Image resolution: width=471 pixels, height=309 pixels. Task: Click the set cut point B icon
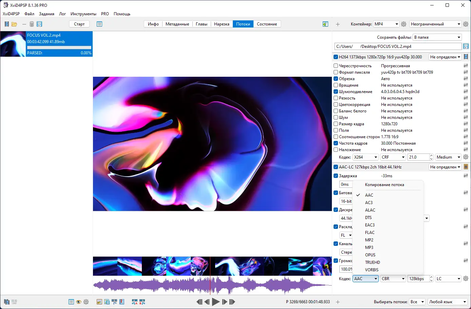pyautogui.click(x=142, y=302)
